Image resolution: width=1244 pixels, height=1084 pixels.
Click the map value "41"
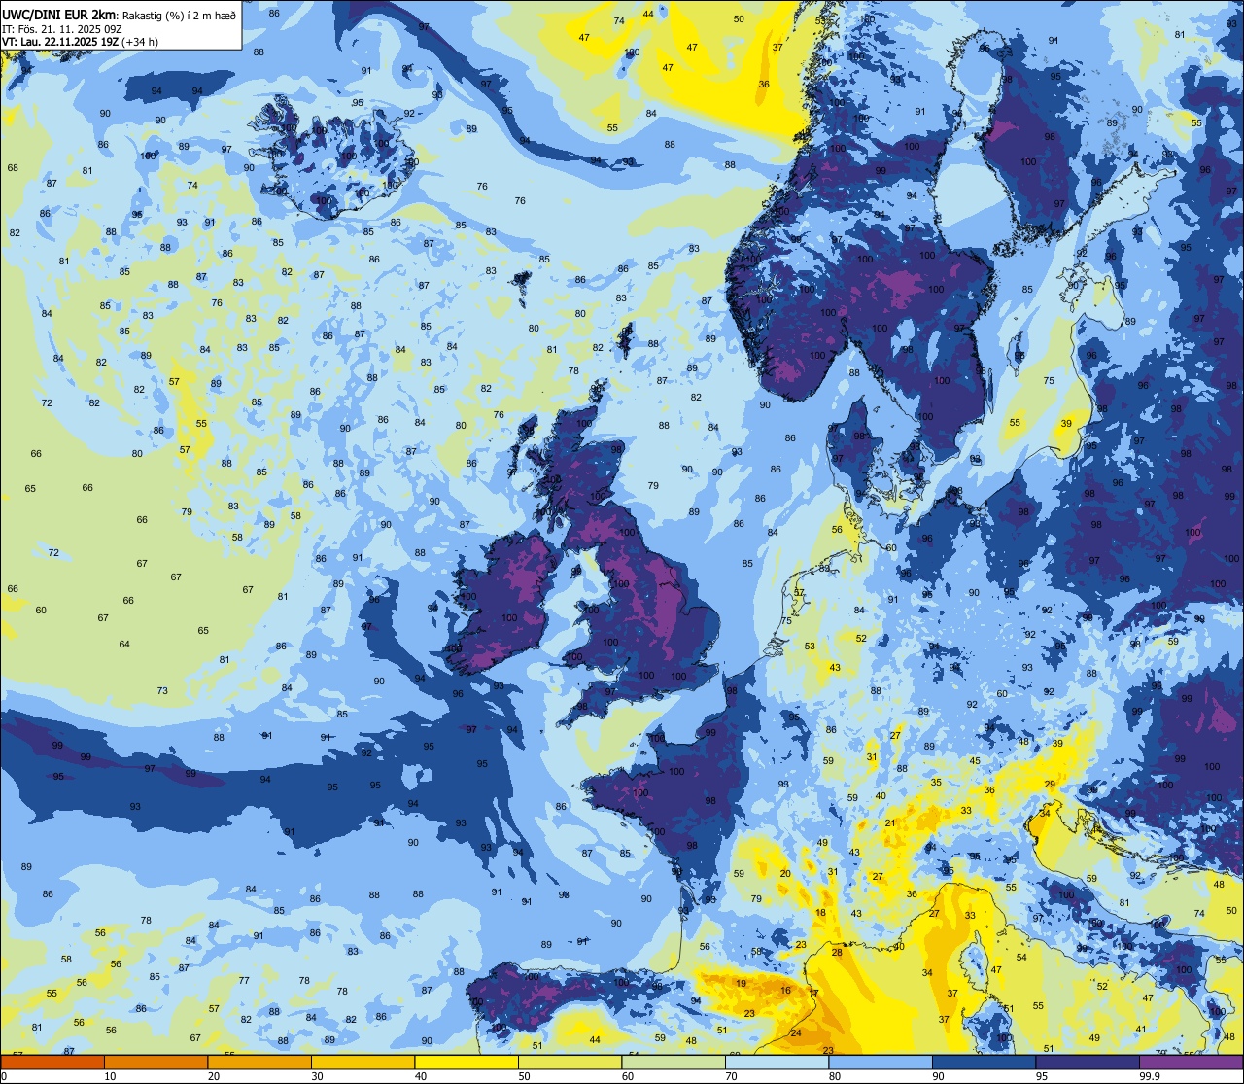click(x=1141, y=1029)
